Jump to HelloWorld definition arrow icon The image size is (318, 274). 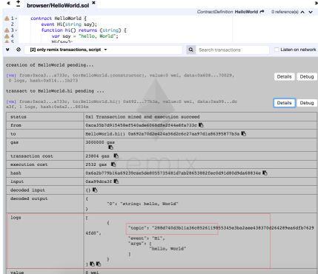tap(262, 12)
